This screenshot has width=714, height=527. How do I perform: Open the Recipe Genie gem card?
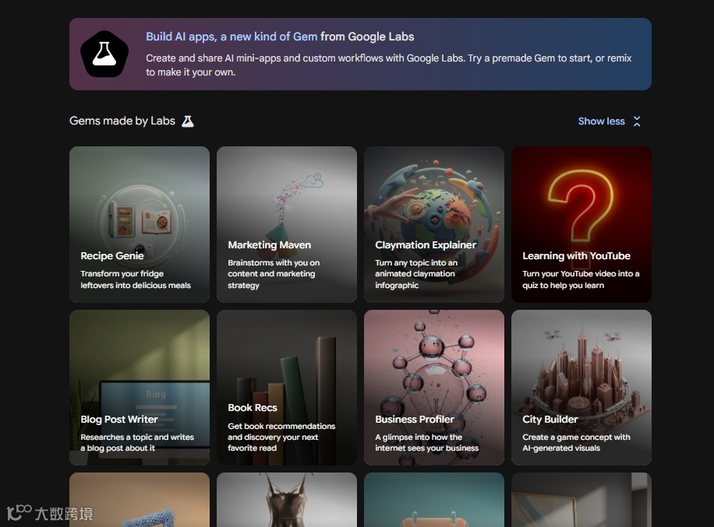tap(140, 224)
